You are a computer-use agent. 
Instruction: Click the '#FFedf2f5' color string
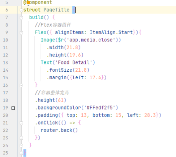click(100, 108)
